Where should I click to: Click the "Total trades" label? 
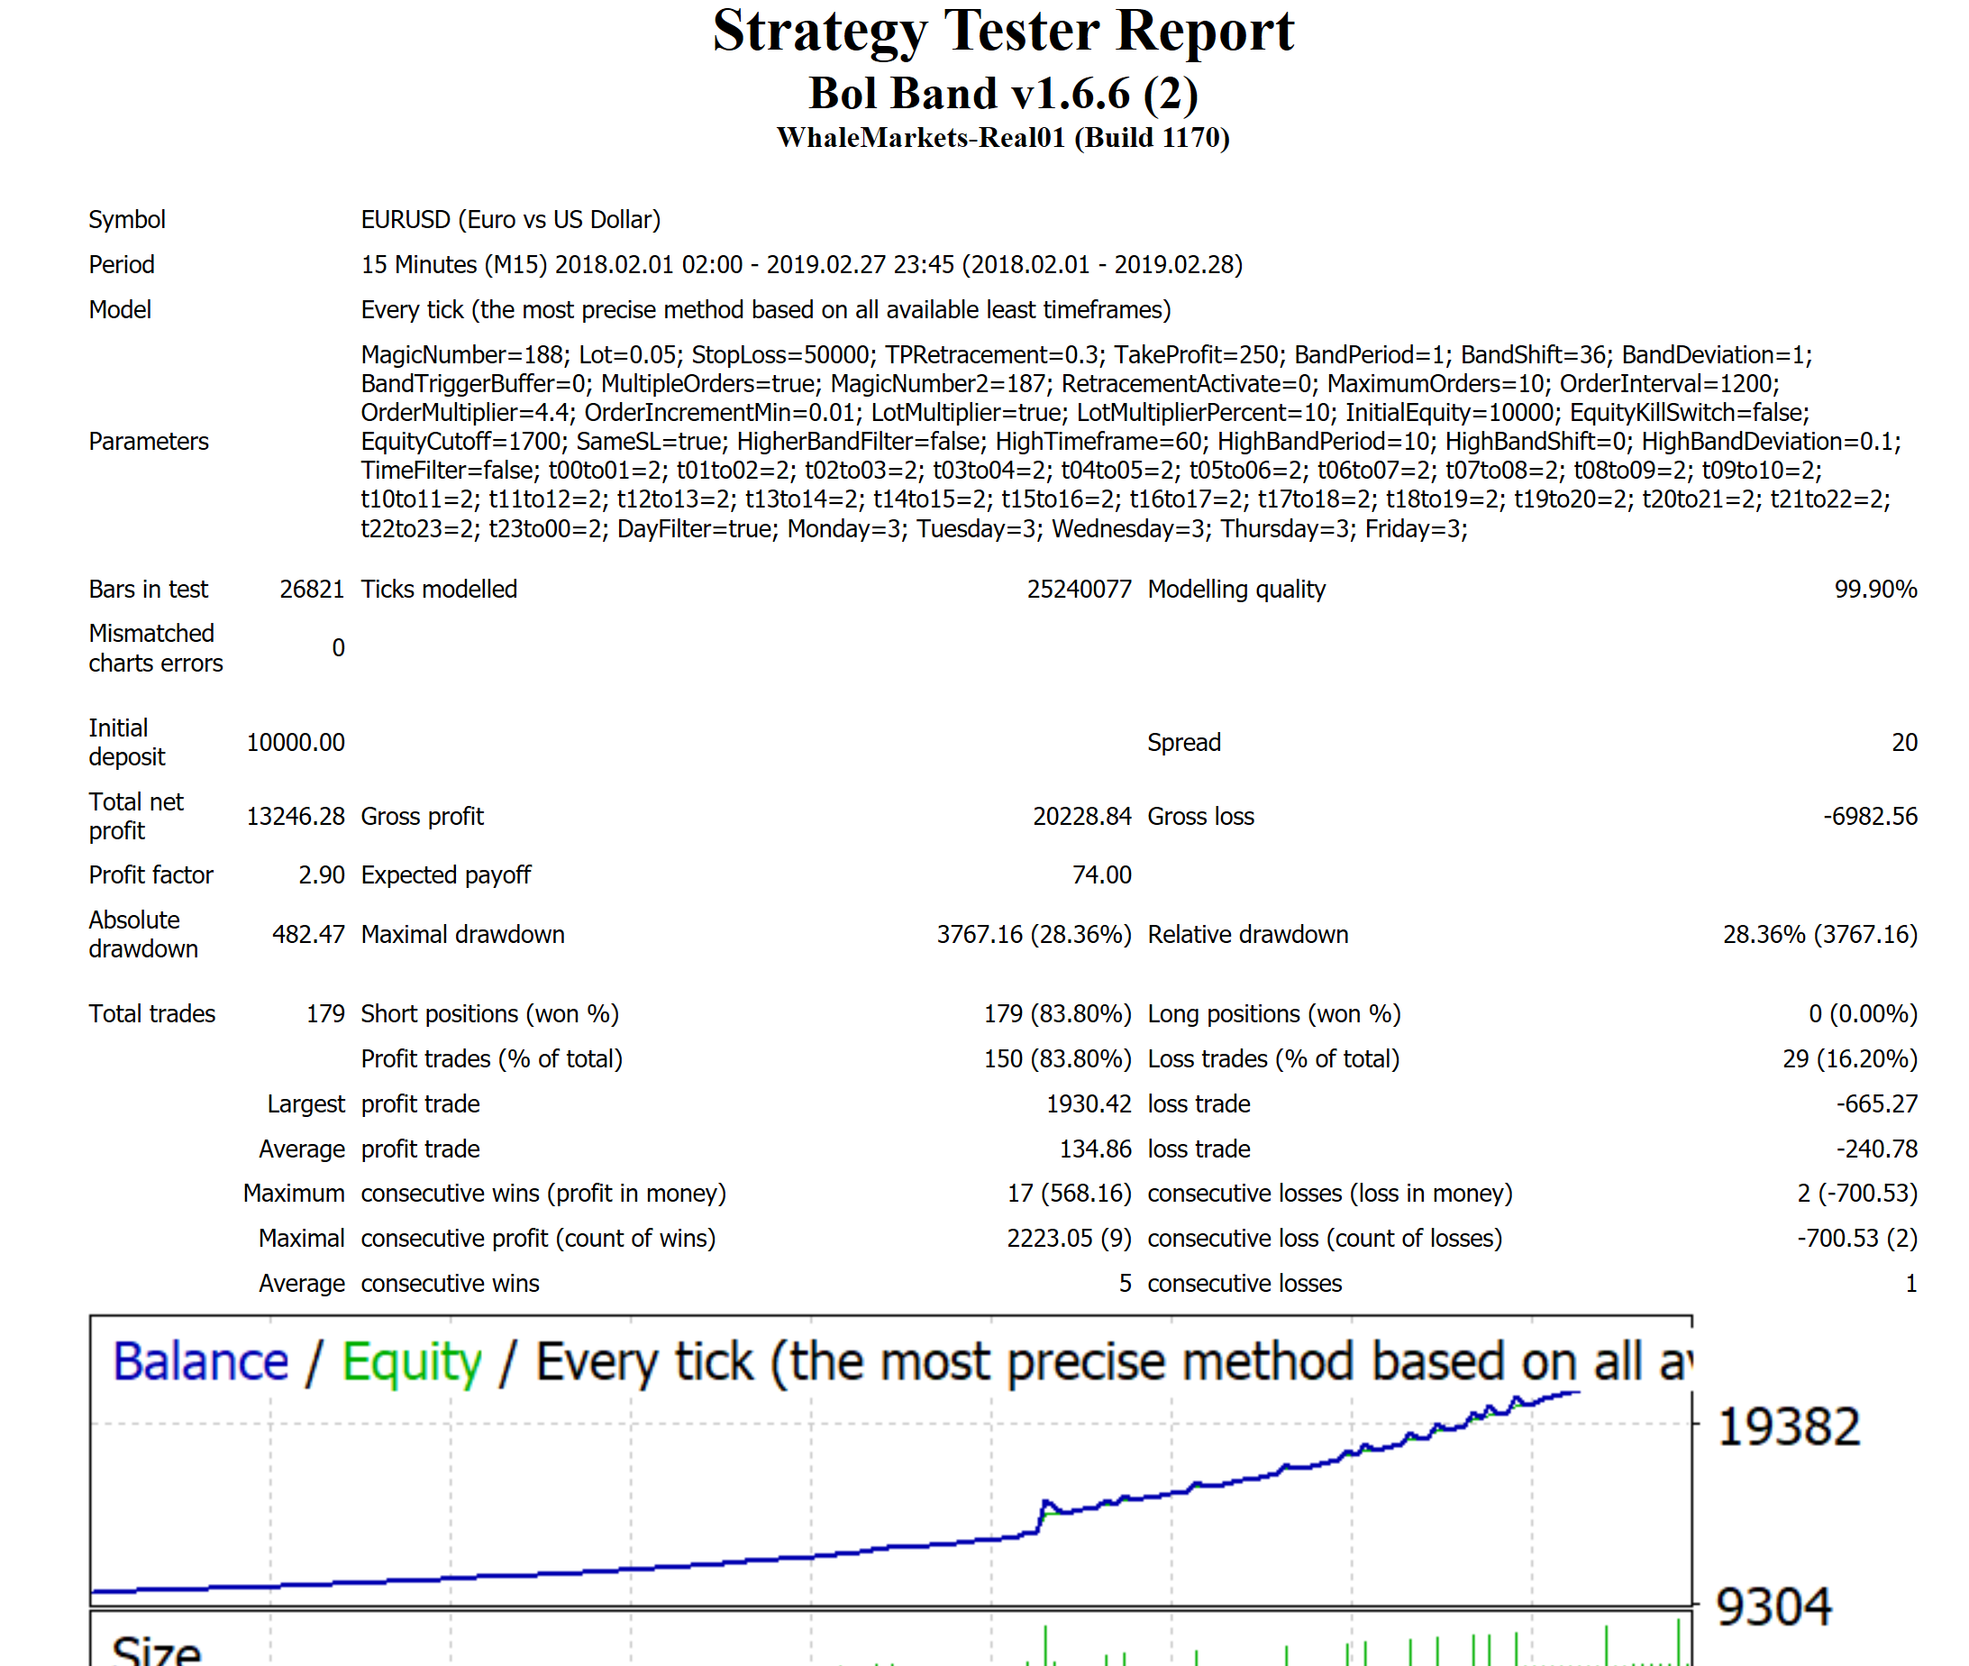tap(152, 1014)
